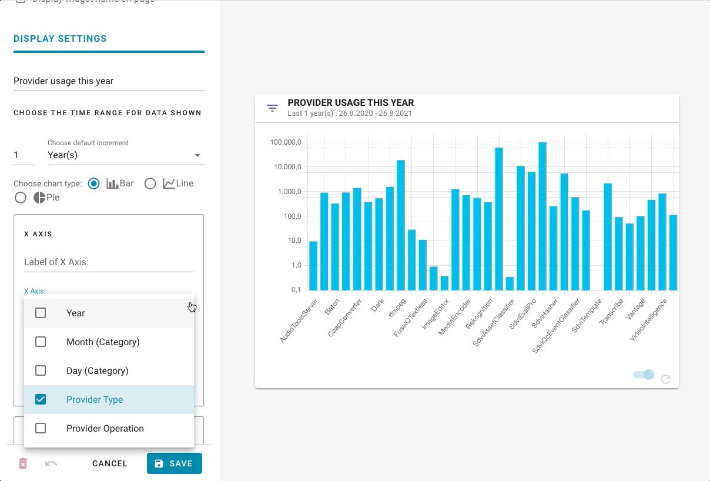The image size is (710, 481).
Task: Click the SdviAssetClassifier axis label
Action: click(493, 323)
